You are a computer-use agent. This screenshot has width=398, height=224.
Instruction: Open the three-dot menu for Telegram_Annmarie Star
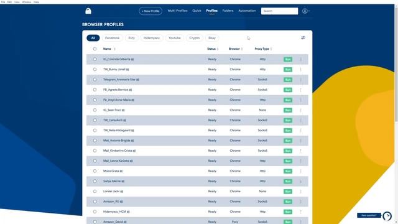click(x=301, y=80)
